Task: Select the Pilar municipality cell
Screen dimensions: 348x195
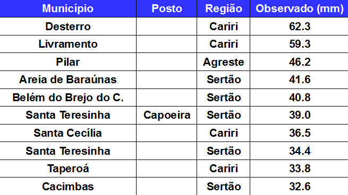Action: click(68, 62)
